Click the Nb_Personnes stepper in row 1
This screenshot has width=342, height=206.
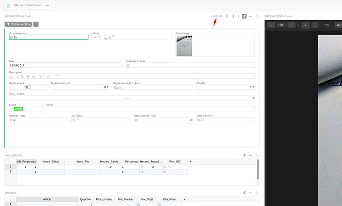point(35,167)
